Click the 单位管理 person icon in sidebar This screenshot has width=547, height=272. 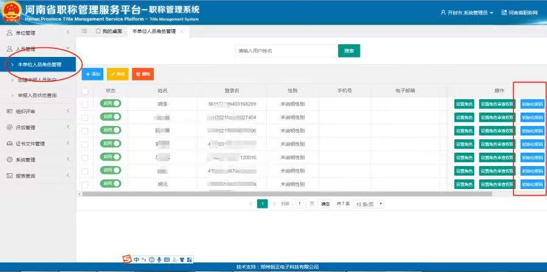pos(10,33)
